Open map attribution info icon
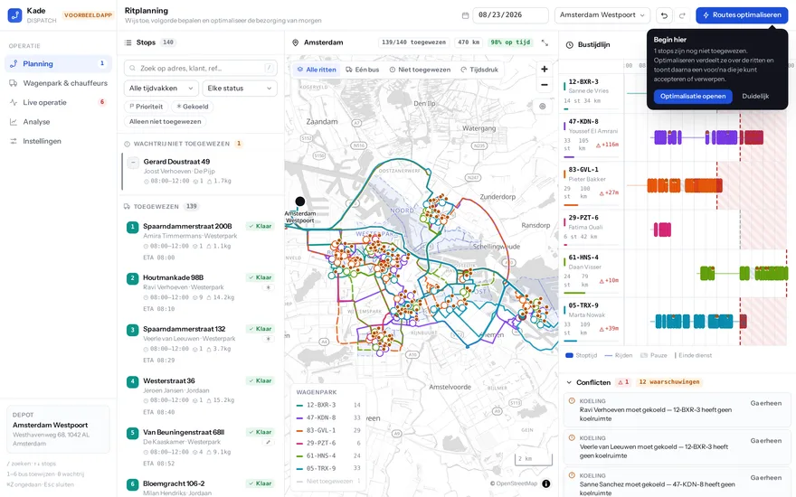 545,483
